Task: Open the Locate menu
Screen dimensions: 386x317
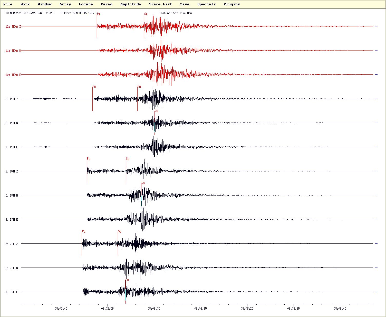Action: (86, 4)
